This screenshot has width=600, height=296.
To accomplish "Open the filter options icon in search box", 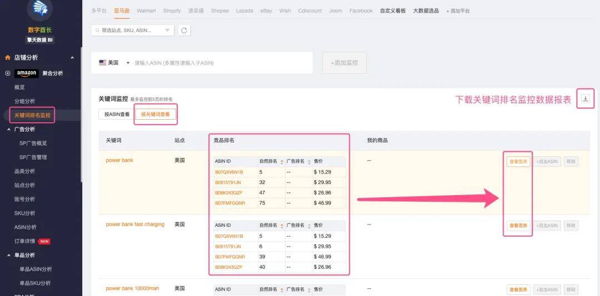I will (x=167, y=30).
